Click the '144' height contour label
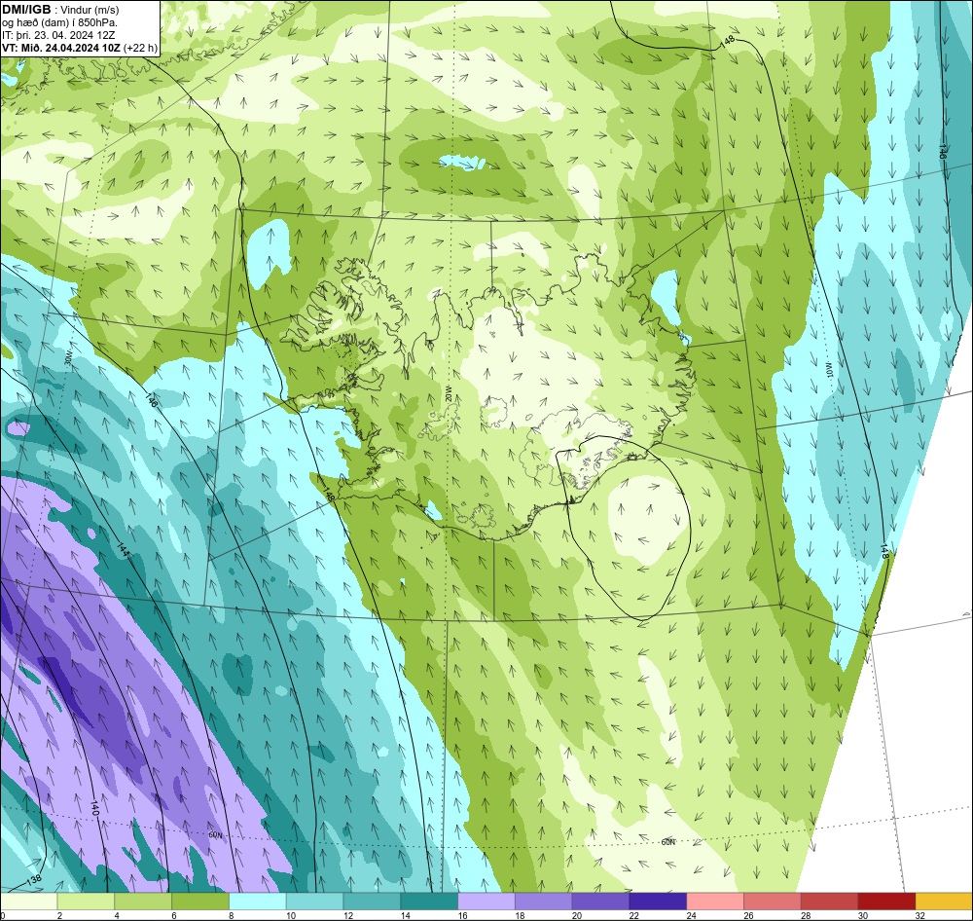Viewport: 973px width, 921px height. point(123,551)
